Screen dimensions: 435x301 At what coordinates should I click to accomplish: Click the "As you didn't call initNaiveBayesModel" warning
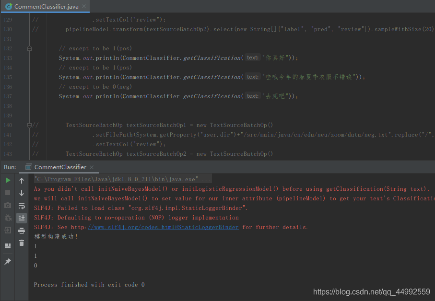click(232, 189)
